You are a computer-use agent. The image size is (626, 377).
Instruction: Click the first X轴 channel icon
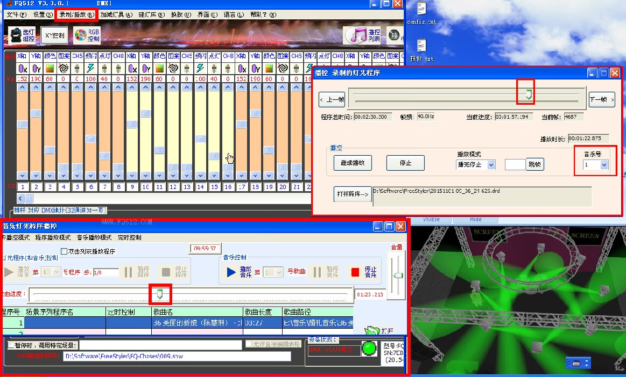pos(23,68)
